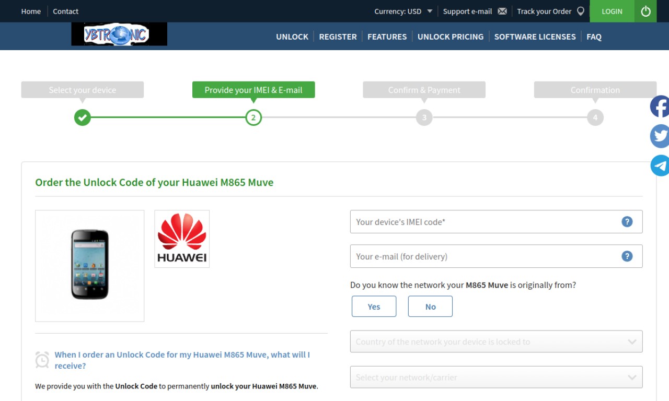Open the UNLOCK PRICING menu item
This screenshot has height=401, width=669.
click(451, 37)
